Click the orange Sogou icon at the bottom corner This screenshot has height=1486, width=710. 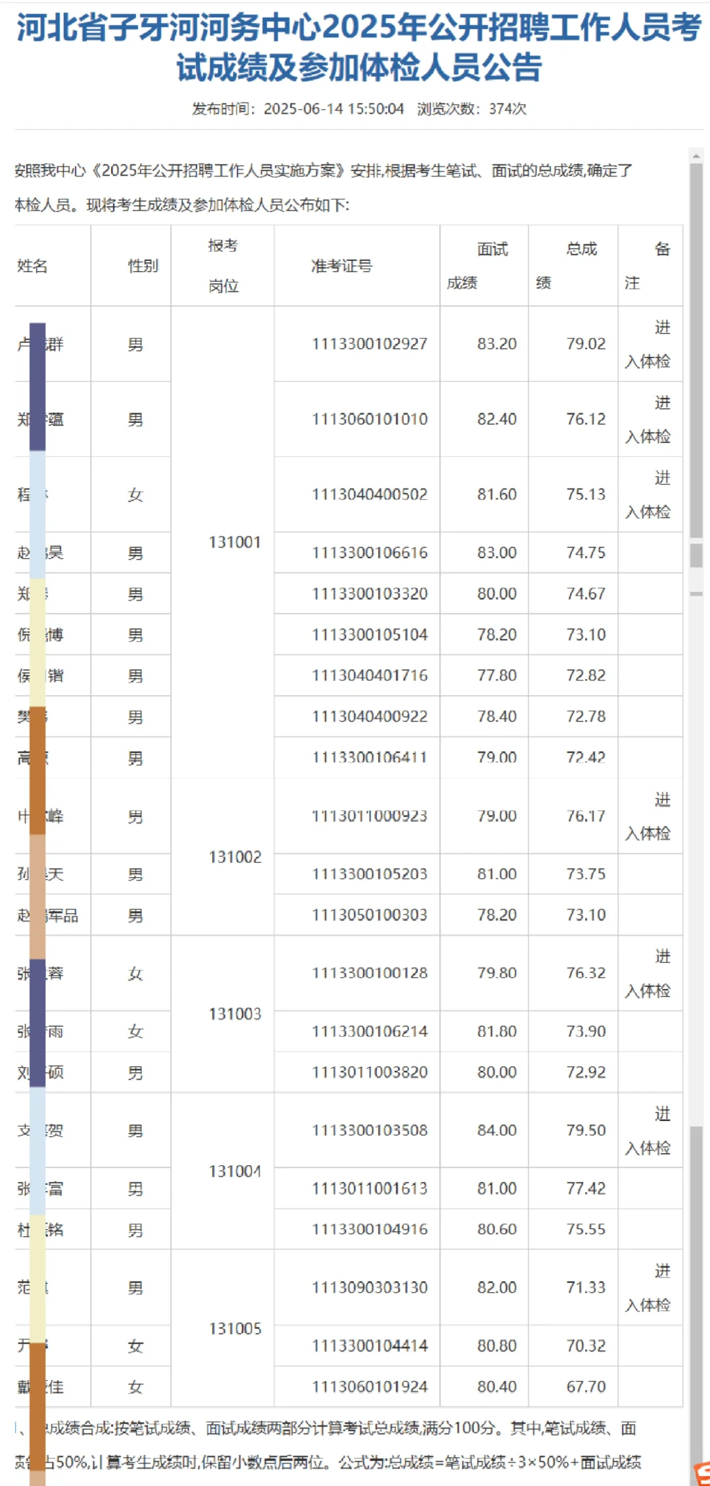pos(702,1472)
